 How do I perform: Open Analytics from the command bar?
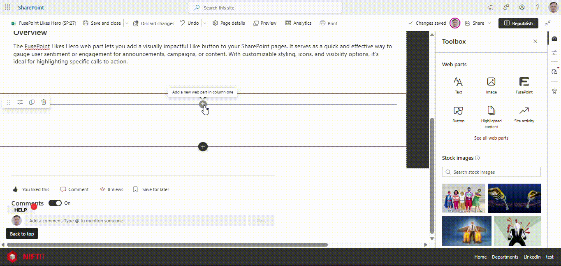coord(298,23)
